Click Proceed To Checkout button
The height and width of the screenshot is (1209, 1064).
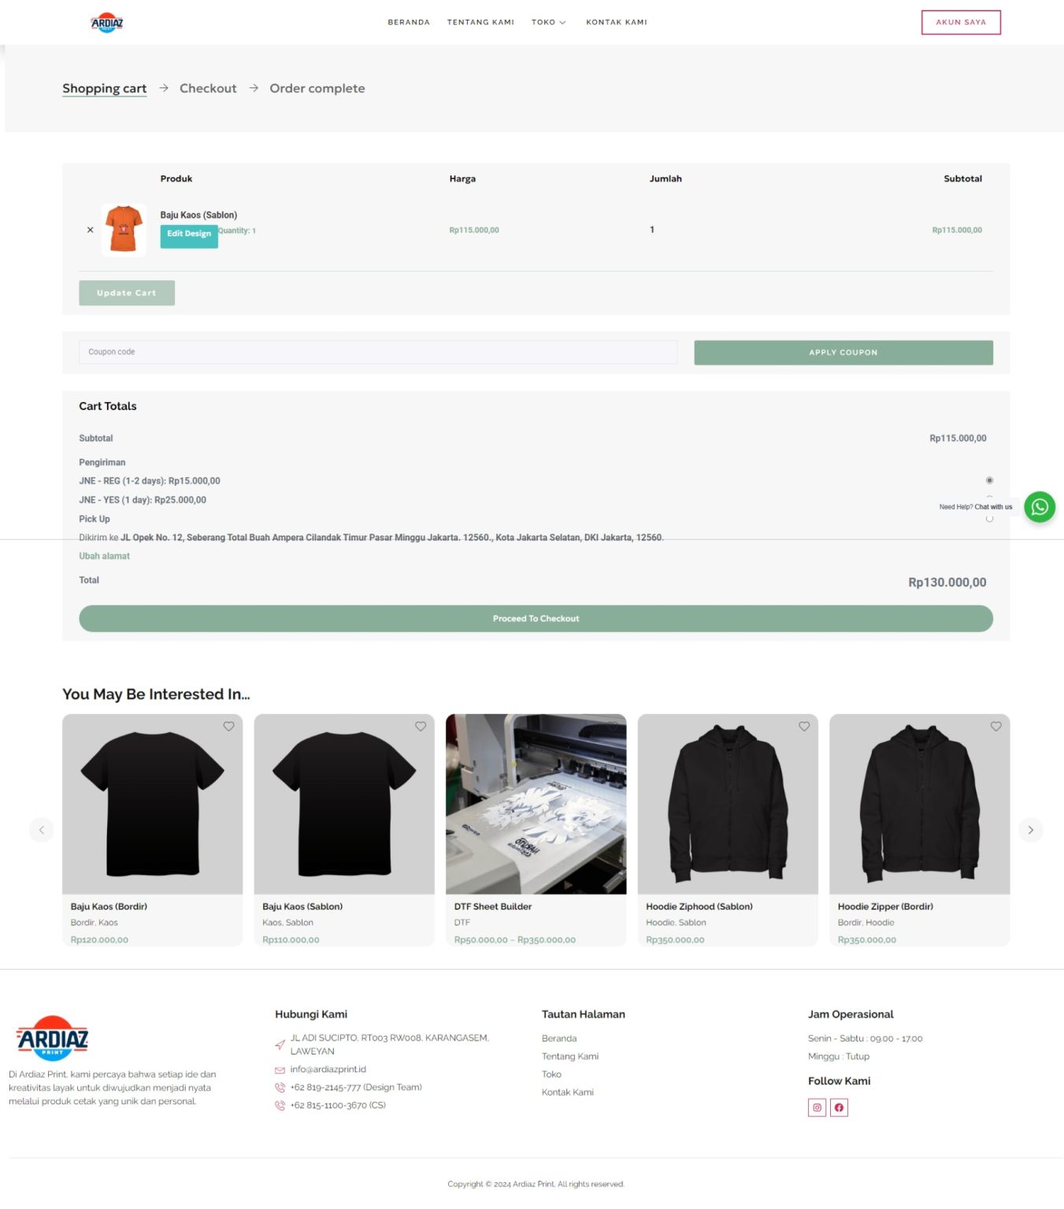click(536, 619)
